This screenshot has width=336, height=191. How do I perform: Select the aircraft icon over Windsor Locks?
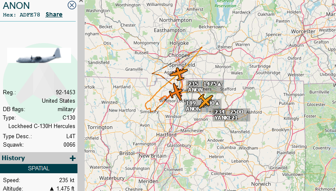pyautogui.click(x=176, y=92)
